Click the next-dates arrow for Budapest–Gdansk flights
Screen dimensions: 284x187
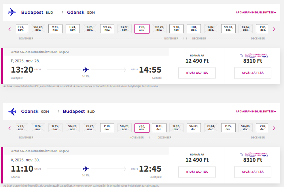click(x=274, y=29)
